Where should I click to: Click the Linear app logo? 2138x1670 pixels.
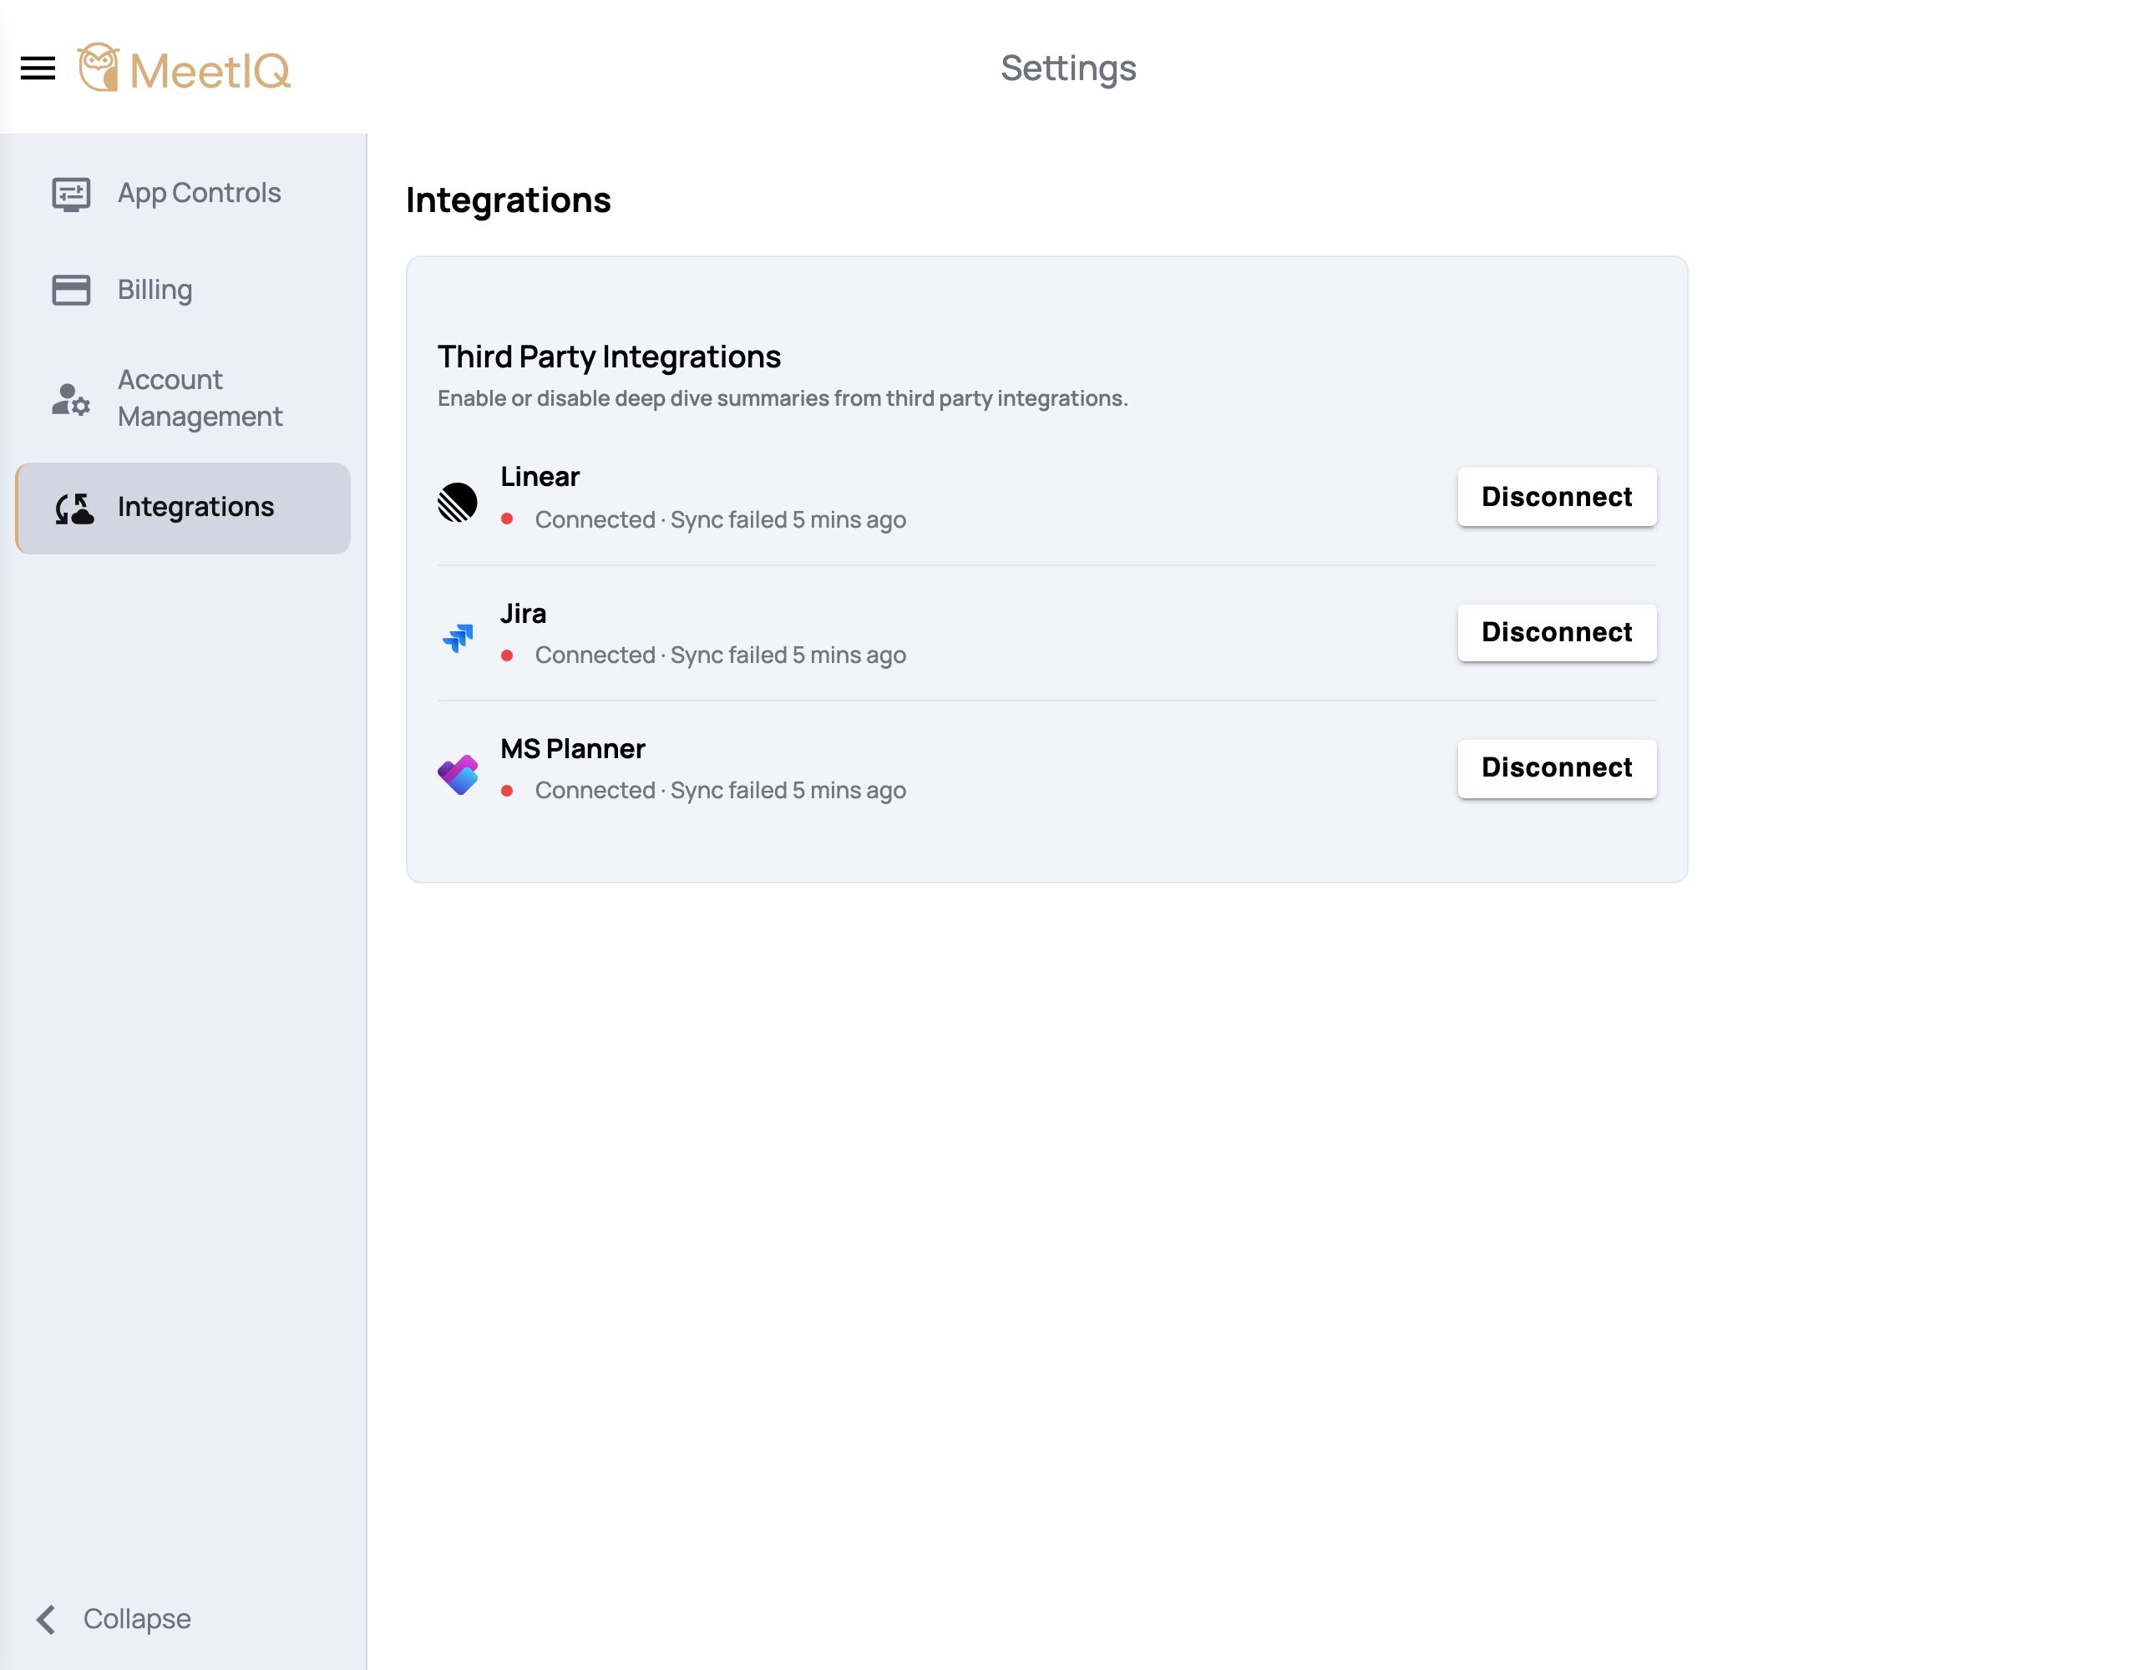tap(457, 502)
